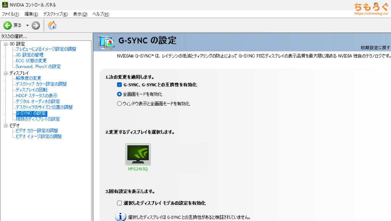Click the gray Forward arrow icon
Screen dimensions: 391x221
click(x=36, y=26)
